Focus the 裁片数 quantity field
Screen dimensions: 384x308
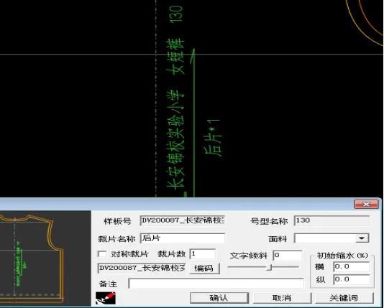pos(203,254)
